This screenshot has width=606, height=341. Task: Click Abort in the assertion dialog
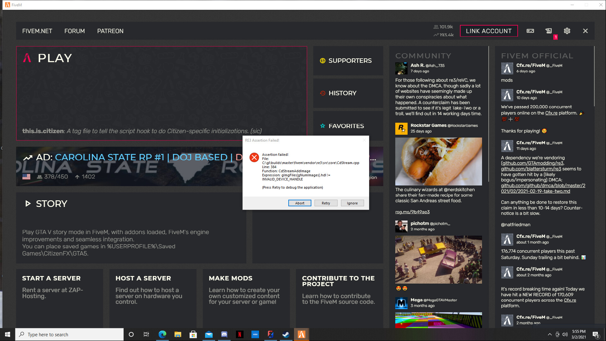(300, 203)
